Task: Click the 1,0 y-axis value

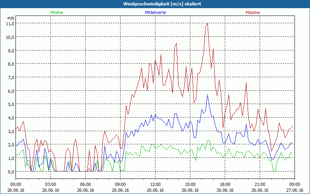Action: (11, 158)
